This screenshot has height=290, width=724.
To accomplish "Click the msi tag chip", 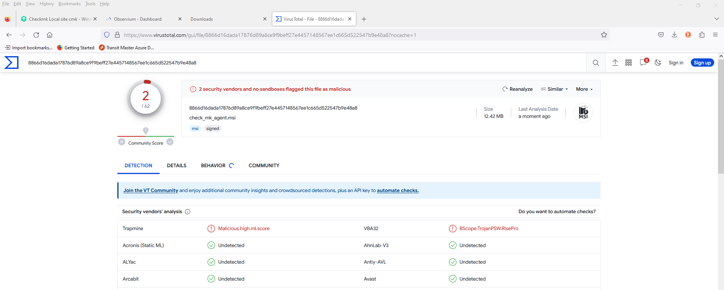I will 195,128.
